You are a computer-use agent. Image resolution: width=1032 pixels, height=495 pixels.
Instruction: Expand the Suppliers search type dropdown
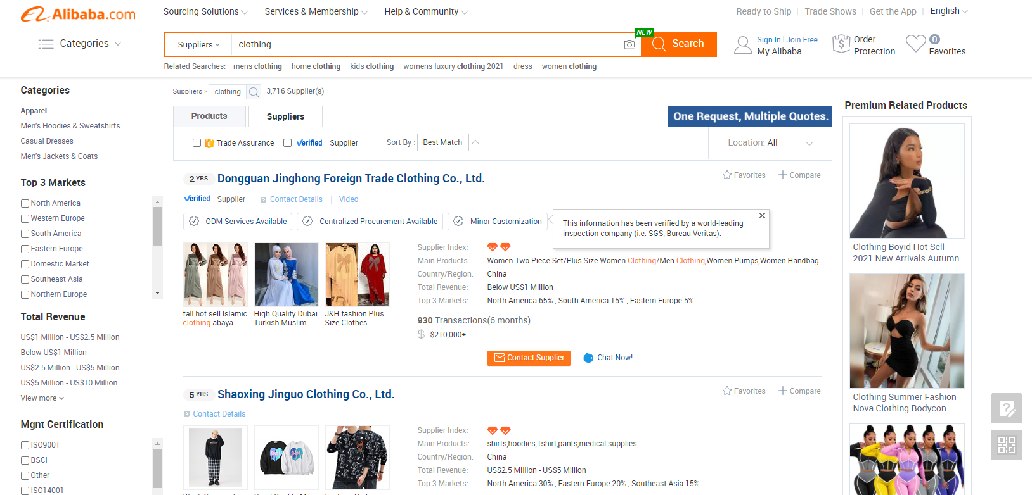click(198, 45)
